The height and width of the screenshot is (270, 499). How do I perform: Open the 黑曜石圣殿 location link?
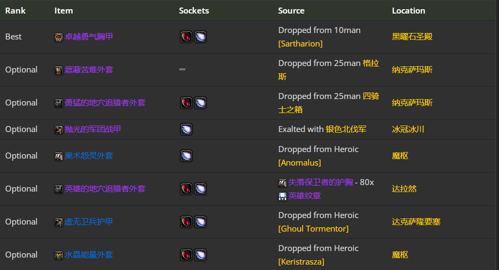(412, 37)
